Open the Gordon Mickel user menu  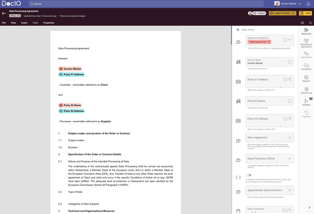(x=288, y=4)
